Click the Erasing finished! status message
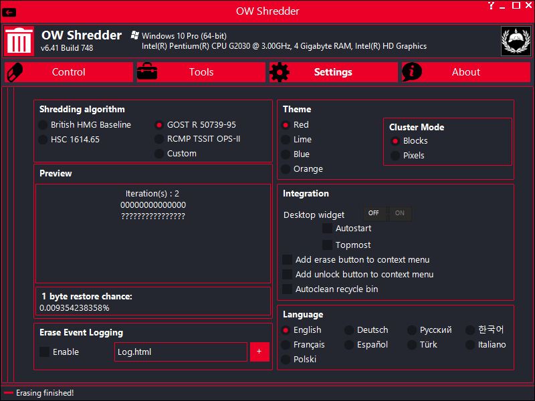 45,393
